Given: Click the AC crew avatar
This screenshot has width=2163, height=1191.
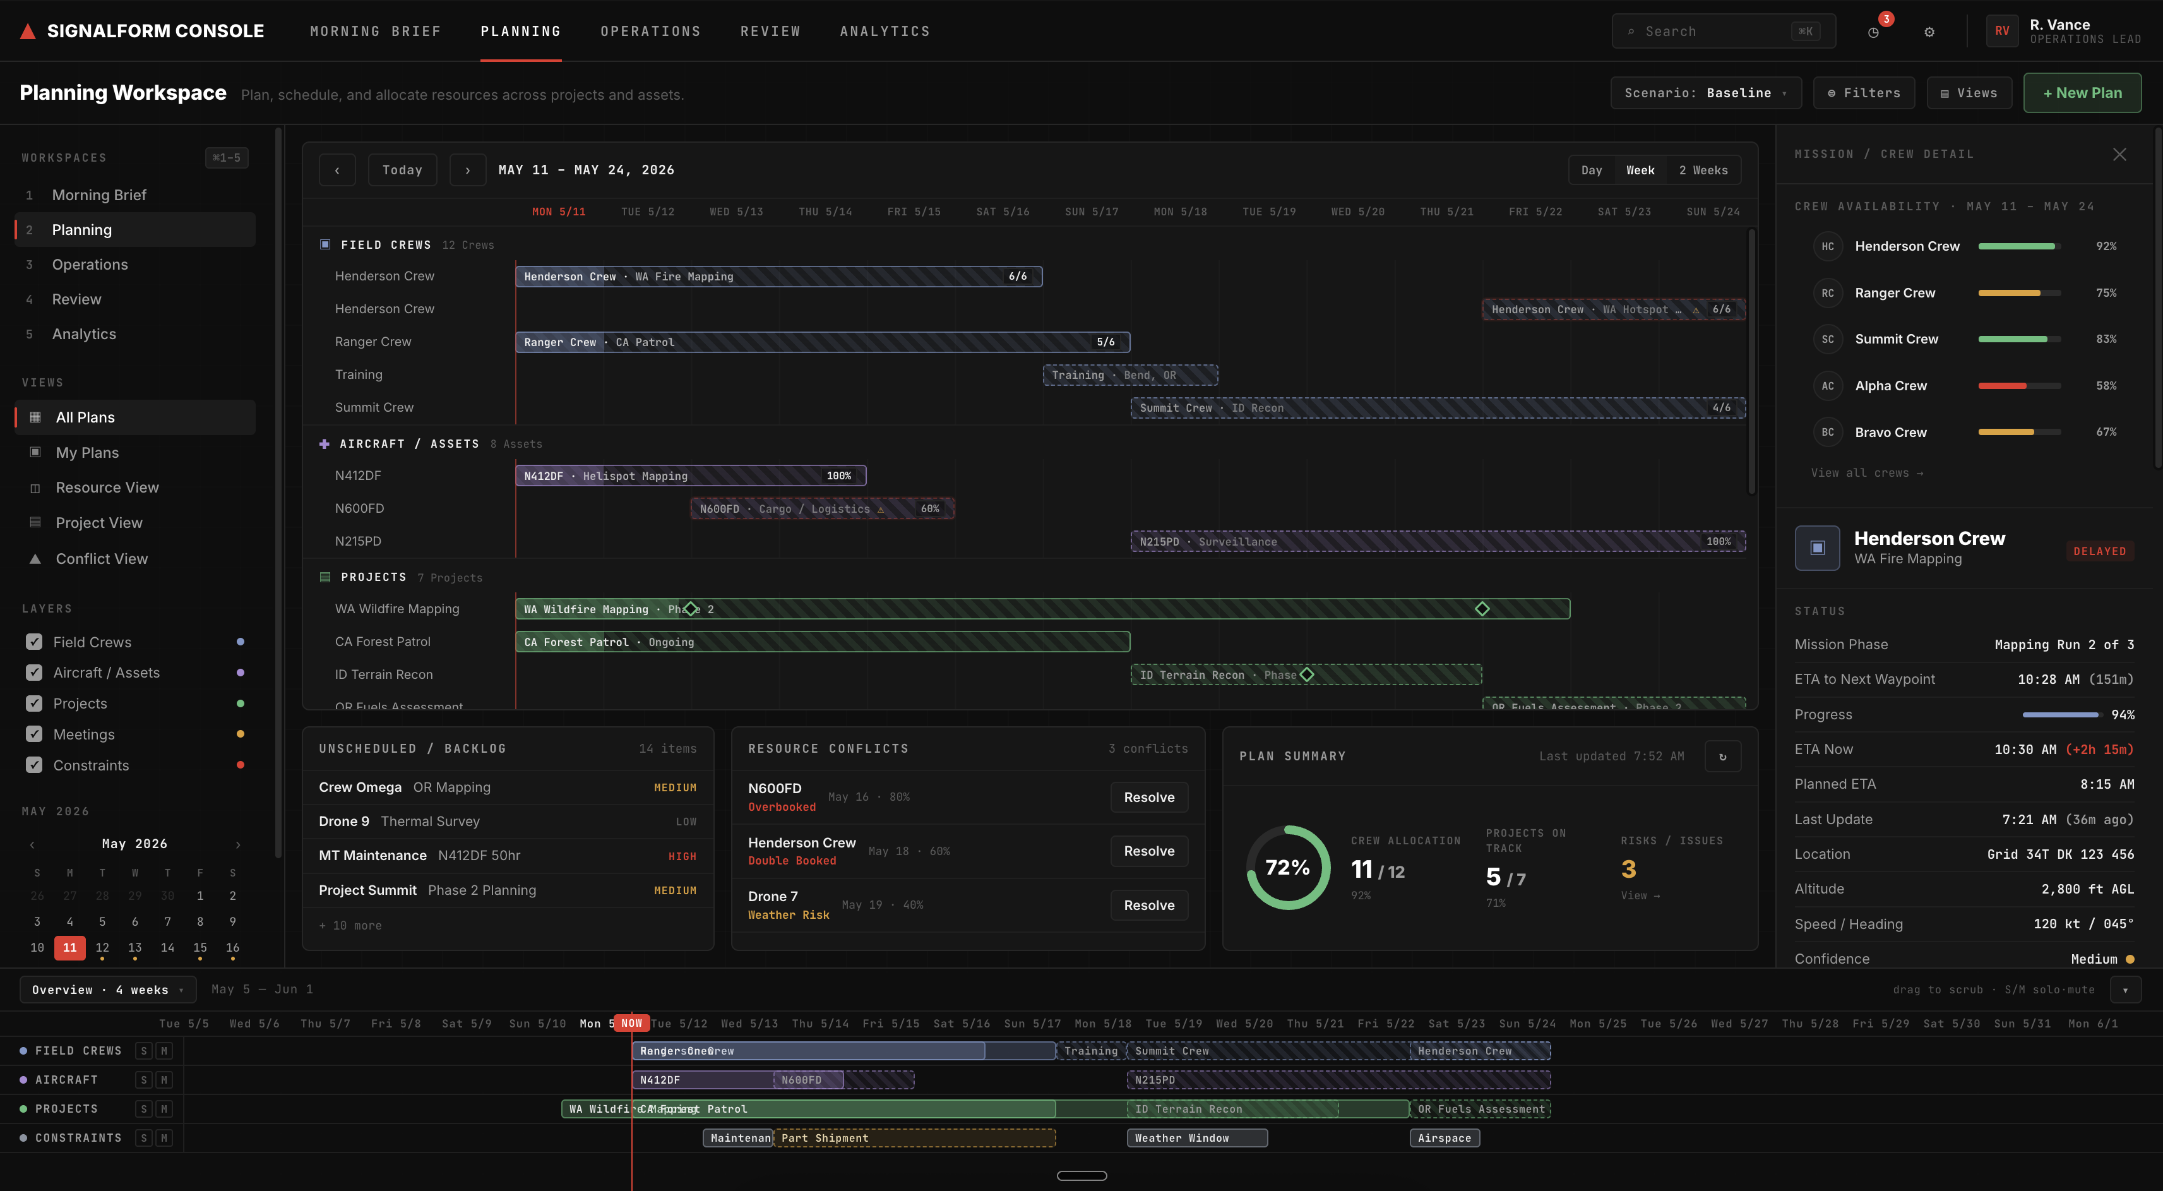Looking at the screenshot, I should [1827, 385].
